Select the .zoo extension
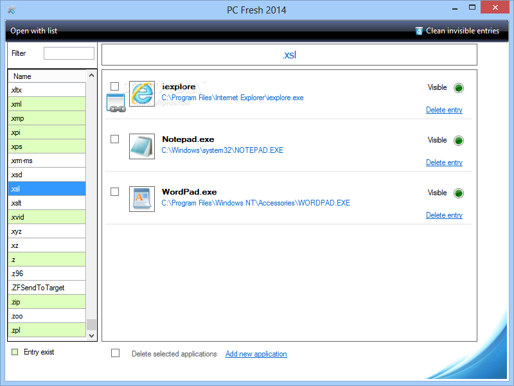Screen dimensions: 514x386 point(47,316)
